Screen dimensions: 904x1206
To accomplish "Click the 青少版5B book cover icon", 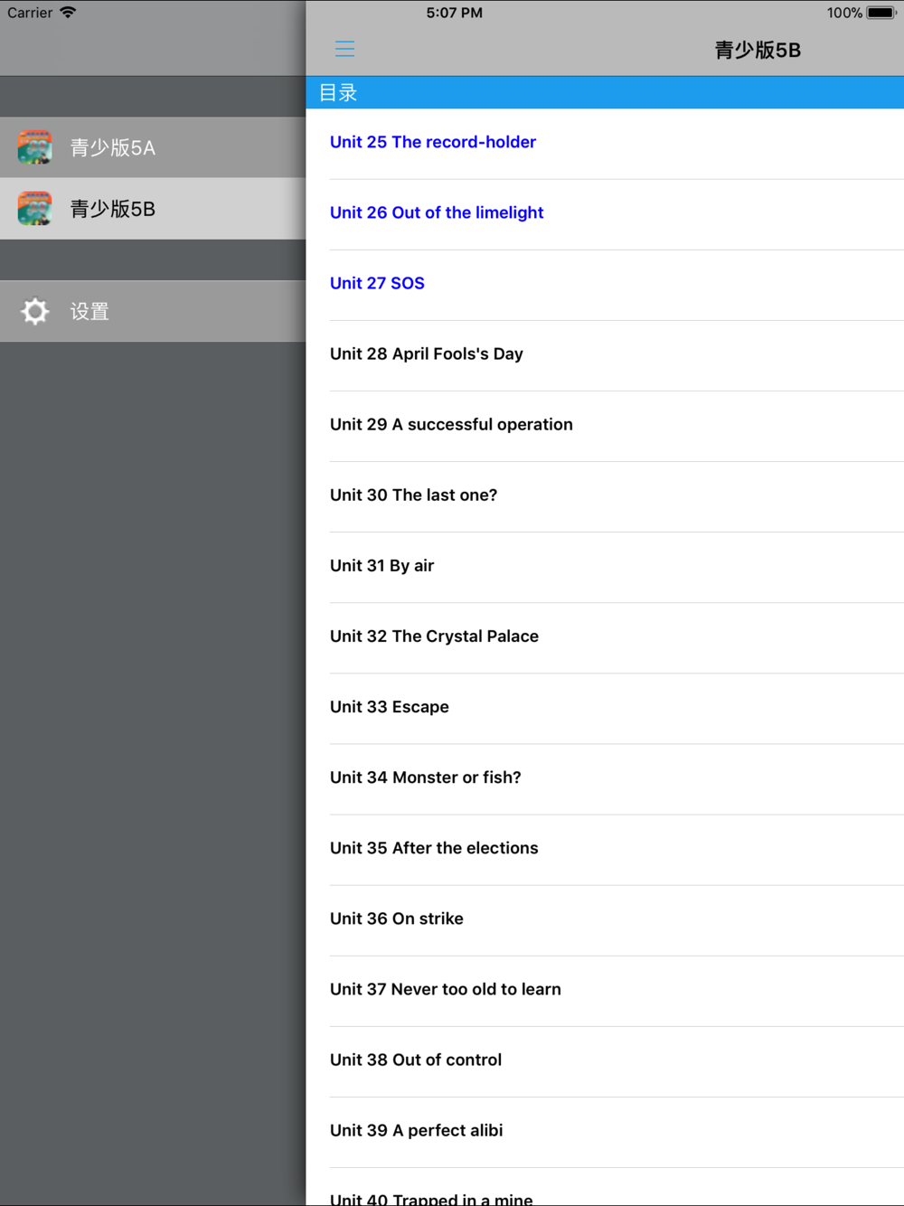I will (x=35, y=209).
